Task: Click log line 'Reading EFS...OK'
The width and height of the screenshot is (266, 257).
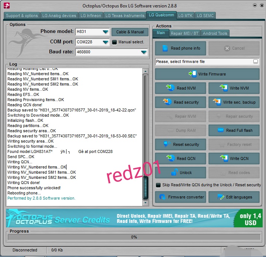Action: pos(23,94)
